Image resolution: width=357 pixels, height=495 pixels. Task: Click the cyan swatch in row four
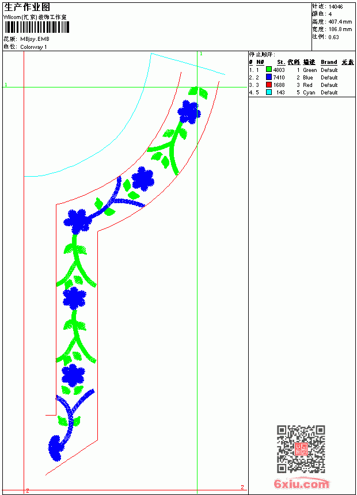[x=269, y=92]
